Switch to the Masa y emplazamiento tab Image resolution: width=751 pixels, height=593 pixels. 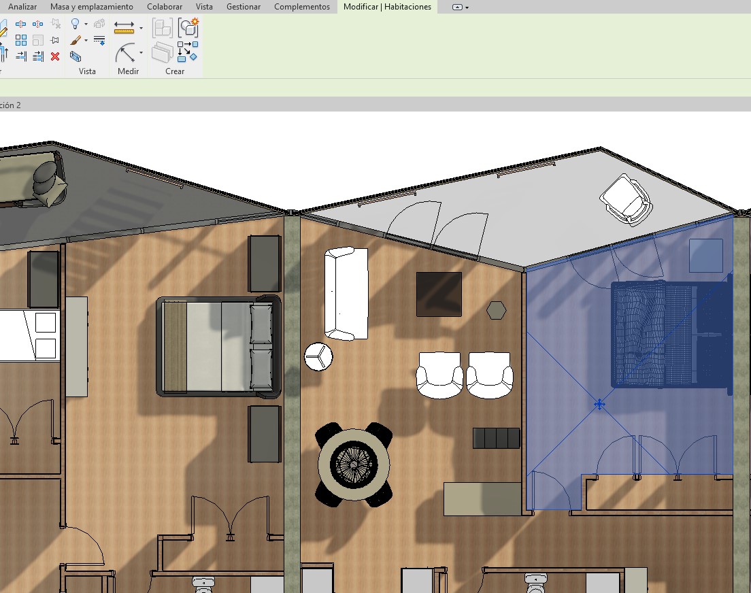93,7
